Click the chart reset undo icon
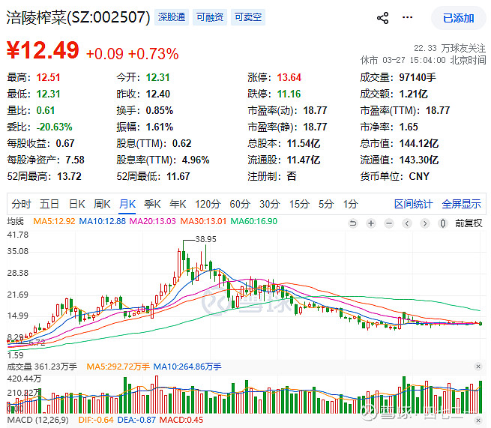Screen dimensions: 491x428 click(353, 223)
